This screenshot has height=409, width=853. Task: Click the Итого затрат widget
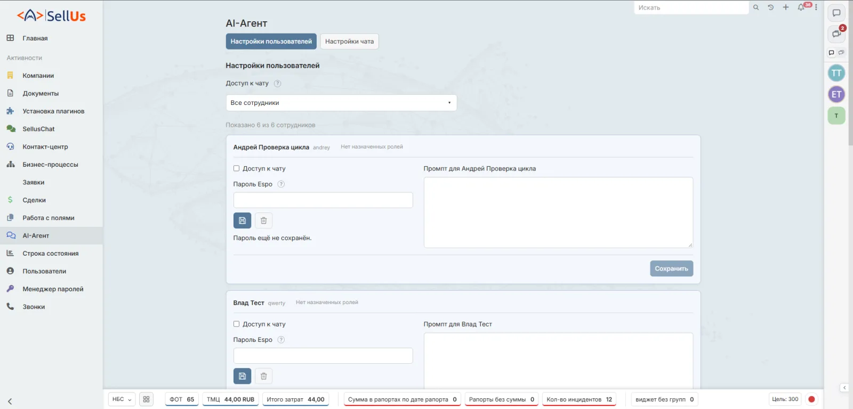(295, 399)
